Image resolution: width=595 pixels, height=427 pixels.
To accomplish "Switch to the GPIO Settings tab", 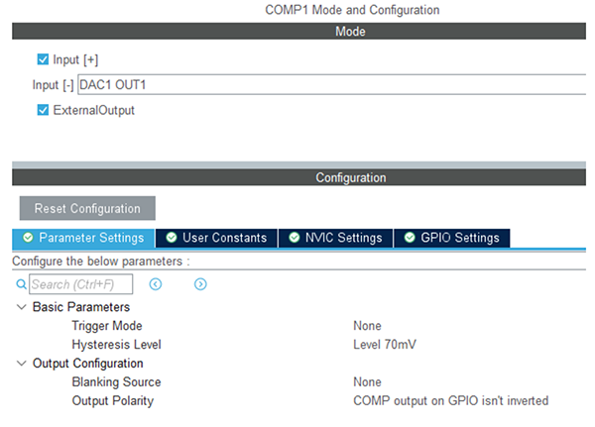I will click(x=459, y=238).
